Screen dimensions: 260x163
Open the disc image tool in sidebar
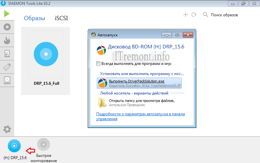(x=7, y=27)
